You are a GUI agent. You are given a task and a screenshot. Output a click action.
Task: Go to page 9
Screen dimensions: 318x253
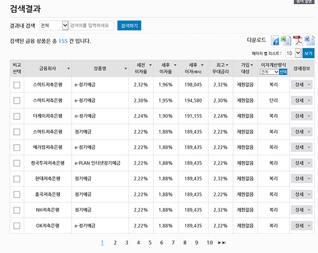(197, 243)
